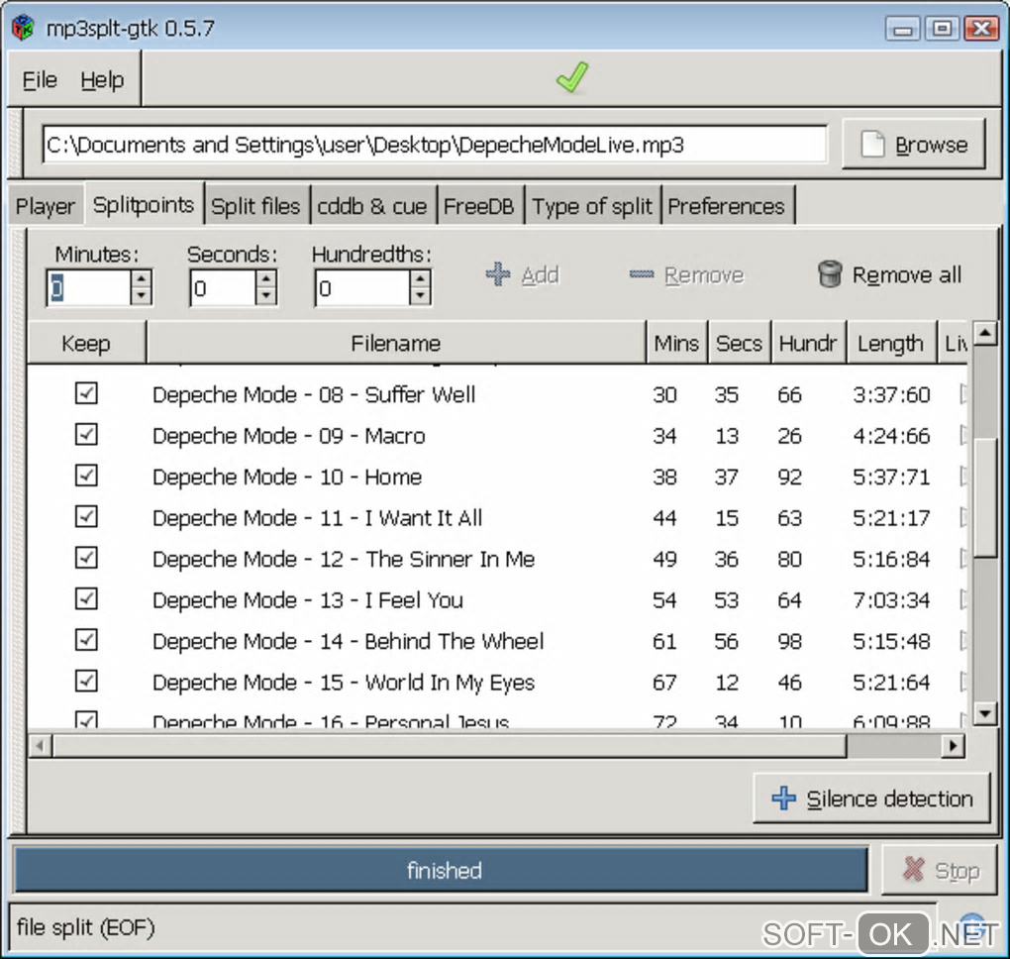
Task: Click the Keep column header
Action: click(86, 343)
